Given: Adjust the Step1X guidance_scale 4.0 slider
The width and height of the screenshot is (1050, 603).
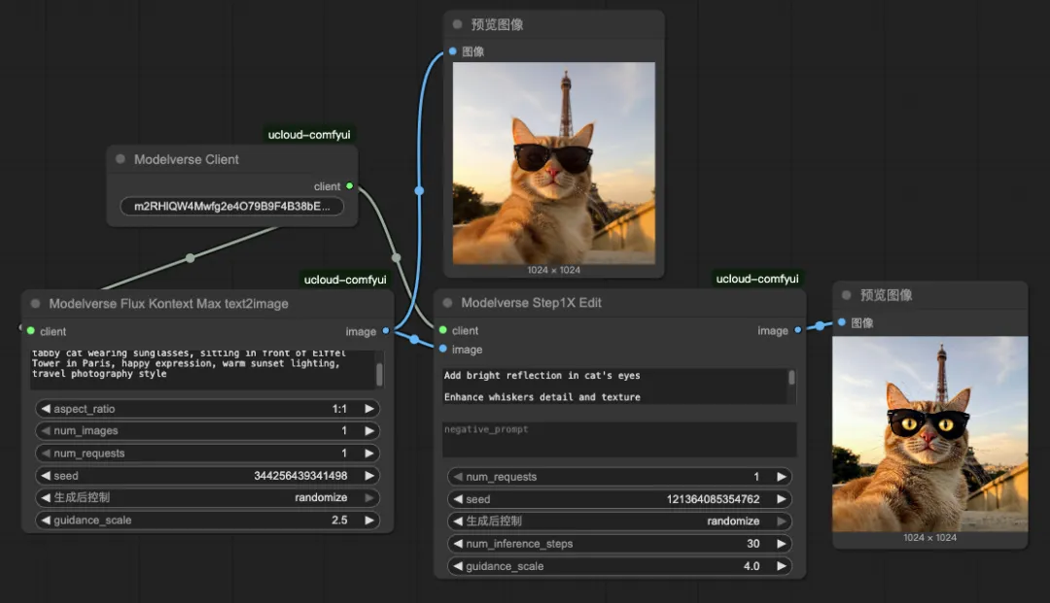Looking at the screenshot, I should pyautogui.click(x=619, y=566).
